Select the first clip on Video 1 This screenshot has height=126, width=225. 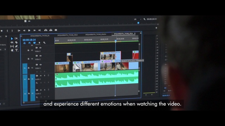pyautogui.click(x=62, y=67)
